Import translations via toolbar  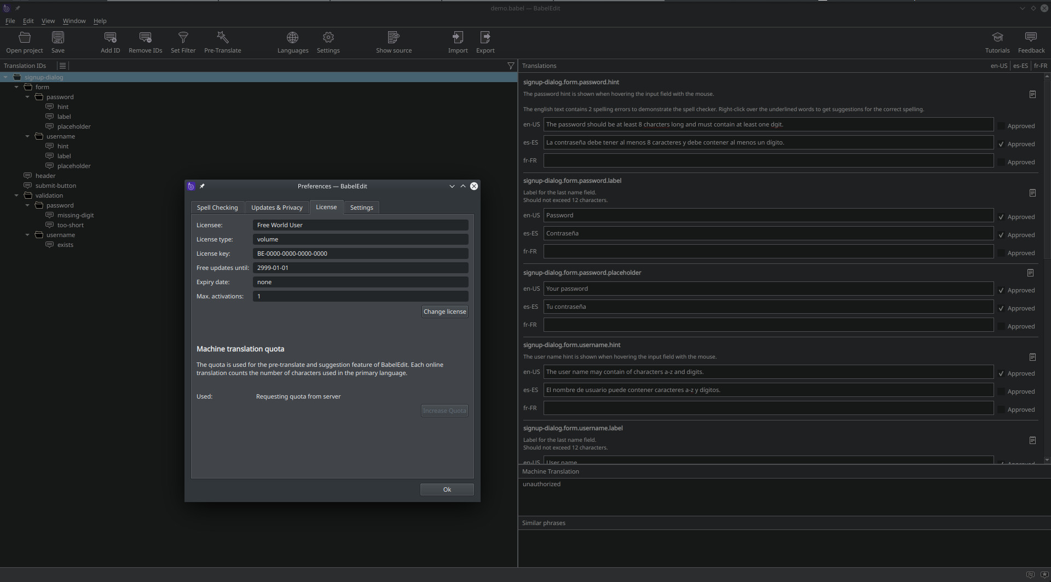pos(458,43)
